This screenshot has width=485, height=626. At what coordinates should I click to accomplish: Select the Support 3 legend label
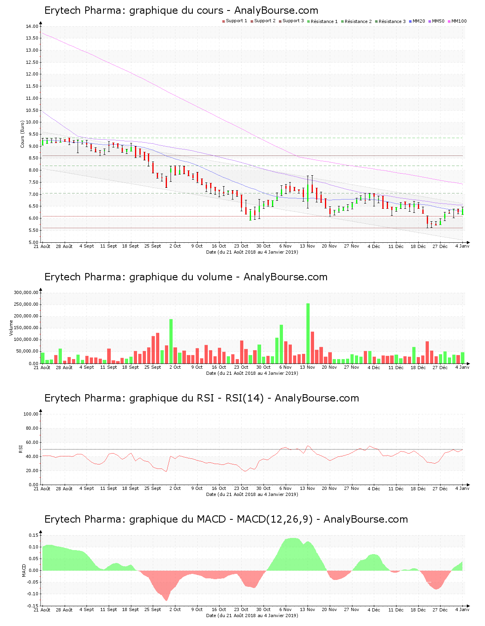click(293, 21)
